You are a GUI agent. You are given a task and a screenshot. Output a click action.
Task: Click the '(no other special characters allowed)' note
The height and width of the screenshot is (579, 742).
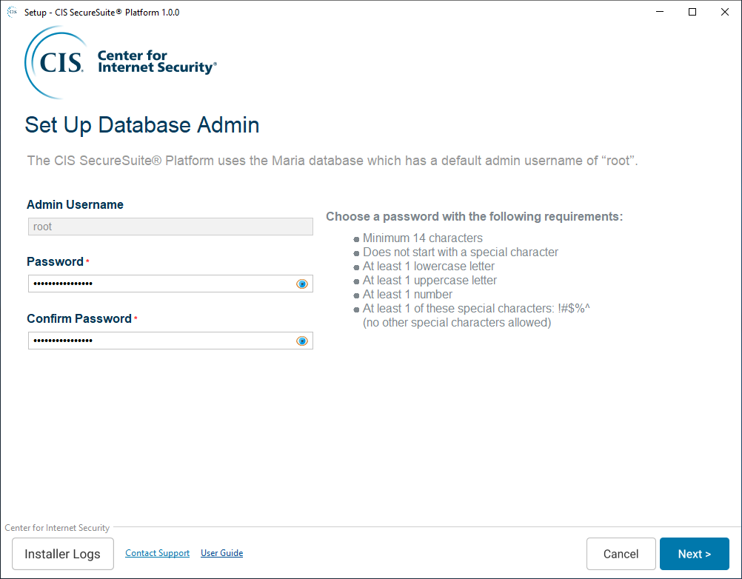[x=457, y=323]
